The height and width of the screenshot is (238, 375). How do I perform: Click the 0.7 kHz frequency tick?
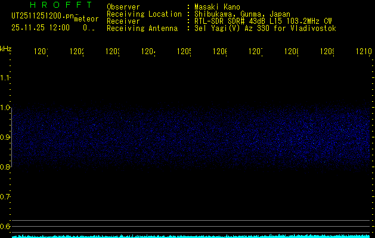[5, 197]
